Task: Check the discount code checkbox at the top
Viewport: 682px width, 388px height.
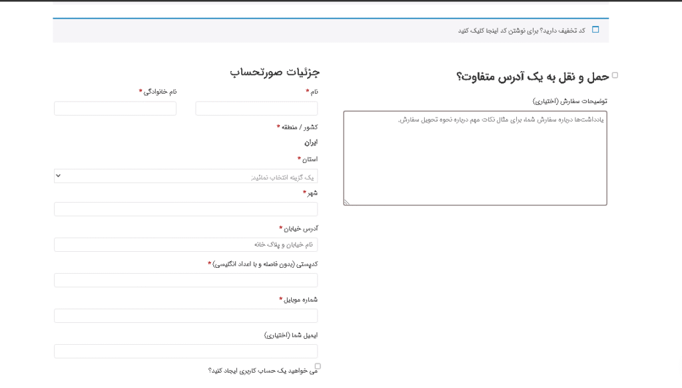Action: (x=595, y=29)
